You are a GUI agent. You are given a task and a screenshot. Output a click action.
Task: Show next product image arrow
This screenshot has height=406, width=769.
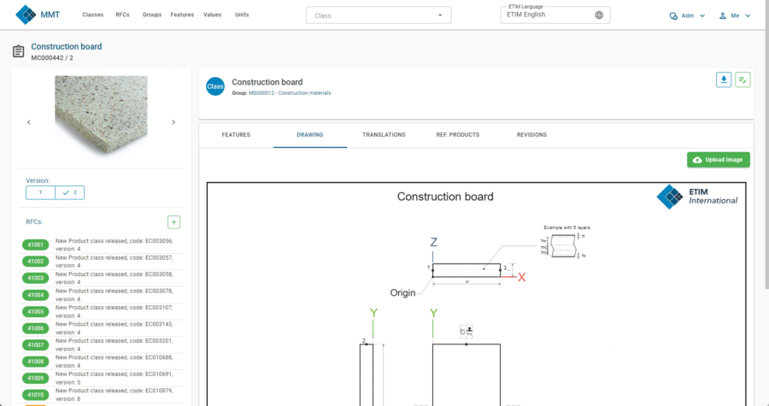(173, 122)
